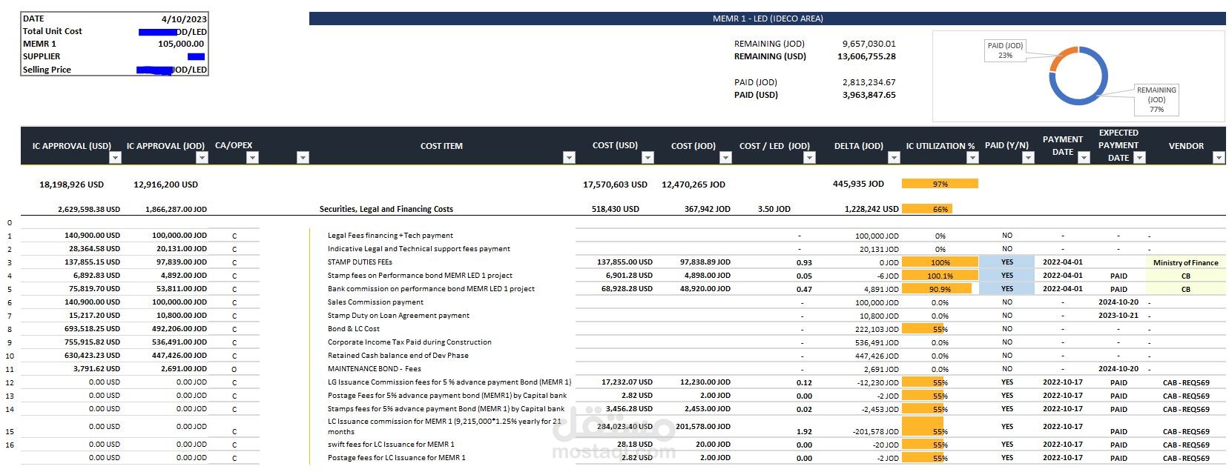The image size is (1229, 472).
Task: Click the 2023-10-21 expected payment date
Action: (1118, 316)
